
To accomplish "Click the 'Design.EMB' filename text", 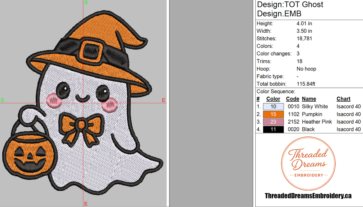I will 279,14.
